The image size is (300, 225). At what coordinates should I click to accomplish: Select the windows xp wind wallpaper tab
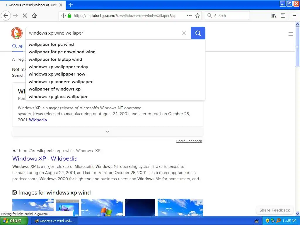click(33, 5)
